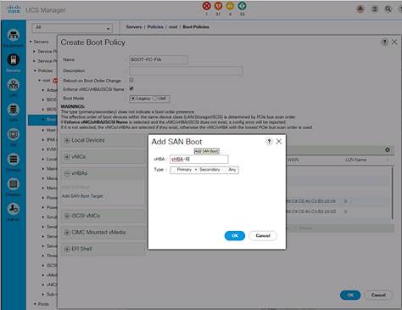The image size is (402, 310).
Task: Click Policies in the breadcrumb
Action: tap(155, 27)
